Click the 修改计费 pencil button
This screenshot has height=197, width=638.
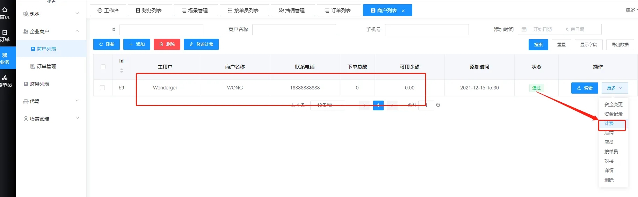coord(201,44)
